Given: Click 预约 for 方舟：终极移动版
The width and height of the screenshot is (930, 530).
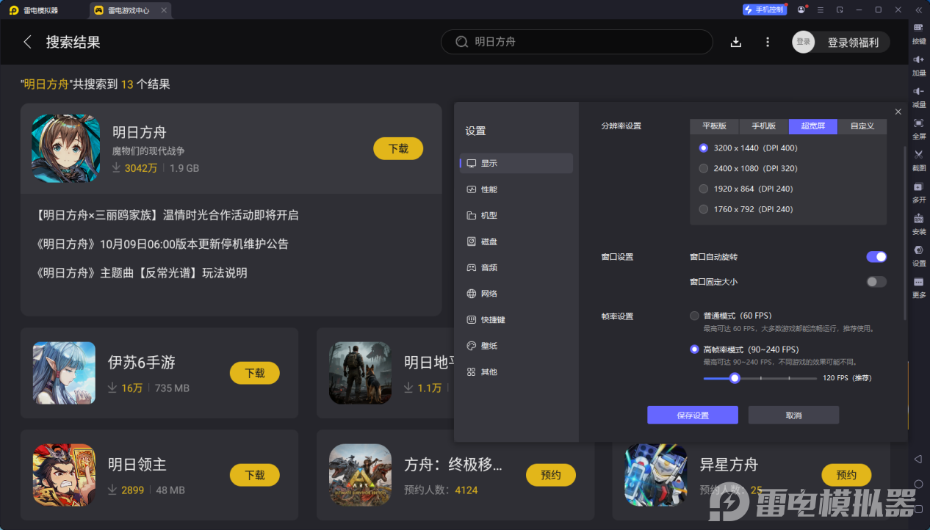Looking at the screenshot, I should click(x=551, y=475).
